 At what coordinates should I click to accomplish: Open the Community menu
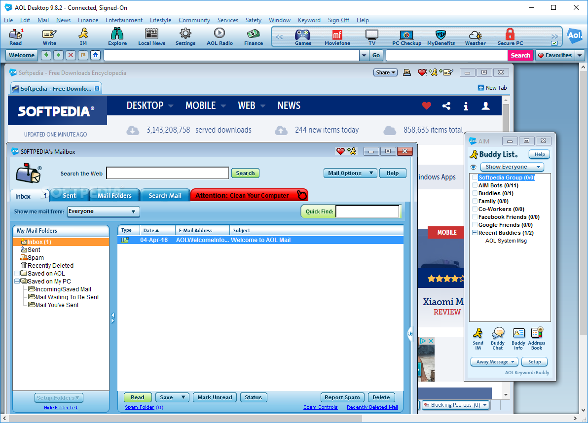pos(194,20)
